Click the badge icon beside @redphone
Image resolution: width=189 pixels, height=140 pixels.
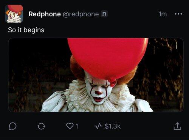tap(104, 14)
